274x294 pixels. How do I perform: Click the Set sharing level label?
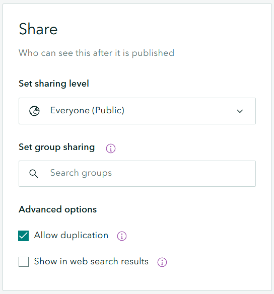54,84
